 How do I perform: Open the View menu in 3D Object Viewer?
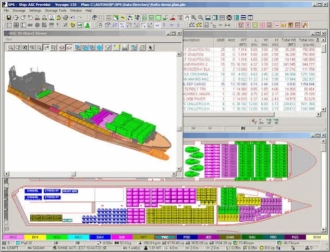(9, 40)
